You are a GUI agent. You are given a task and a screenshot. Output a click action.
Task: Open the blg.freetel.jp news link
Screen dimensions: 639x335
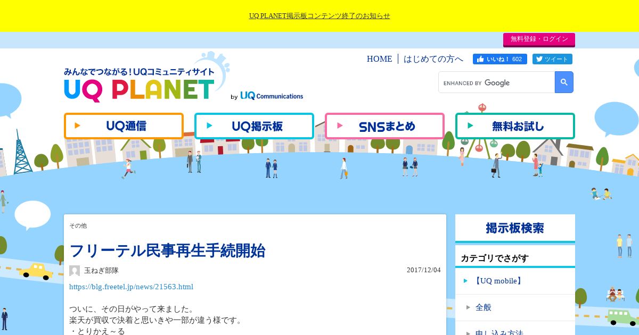tap(131, 287)
